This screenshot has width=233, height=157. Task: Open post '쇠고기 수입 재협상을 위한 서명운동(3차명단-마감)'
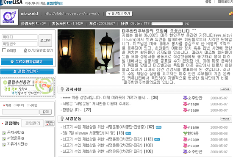[x=103, y=139]
